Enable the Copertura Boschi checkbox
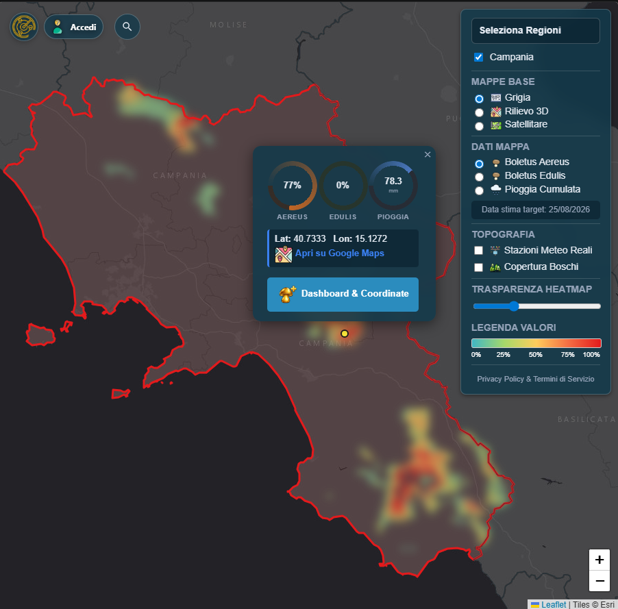 [x=478, y=268]
